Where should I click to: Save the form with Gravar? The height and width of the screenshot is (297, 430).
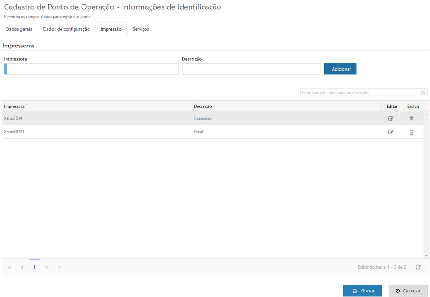362,290
